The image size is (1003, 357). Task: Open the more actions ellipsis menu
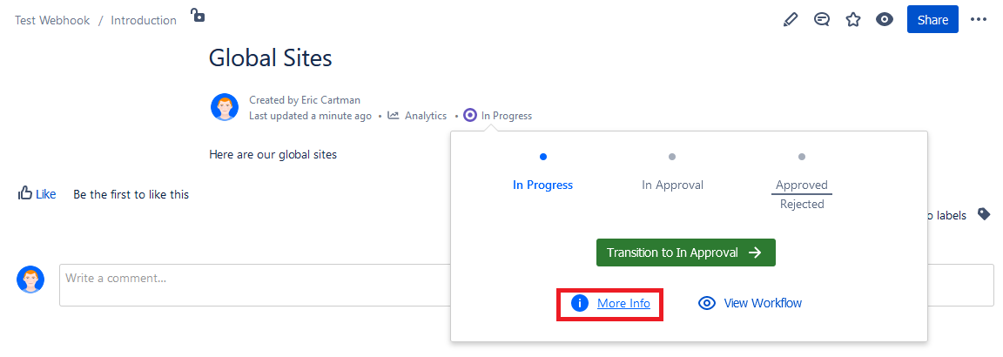point(979,19)
